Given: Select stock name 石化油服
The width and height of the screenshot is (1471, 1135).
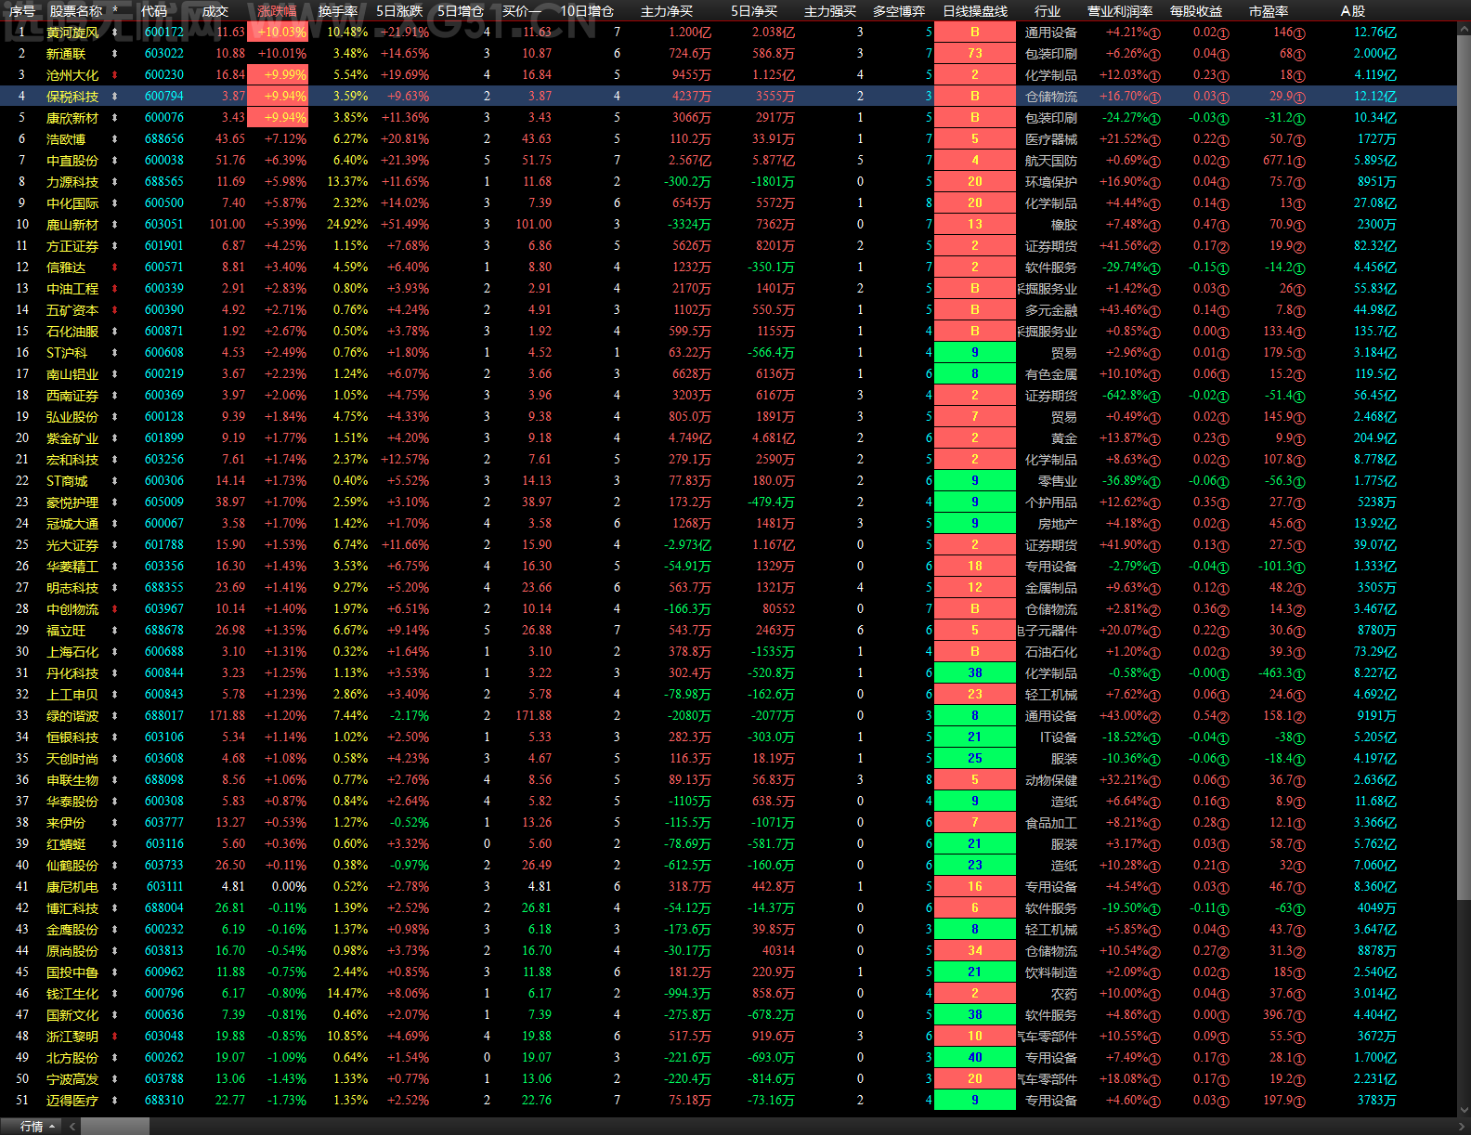Looking at the screenshot, I should (72, 332).
